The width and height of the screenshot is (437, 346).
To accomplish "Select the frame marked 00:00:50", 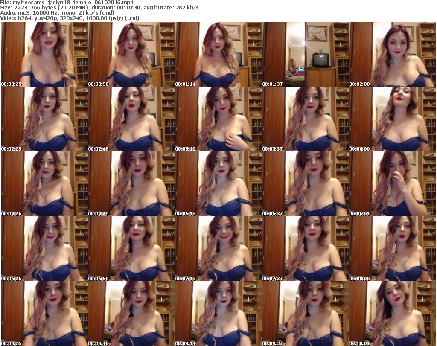I will pos(131,54).
